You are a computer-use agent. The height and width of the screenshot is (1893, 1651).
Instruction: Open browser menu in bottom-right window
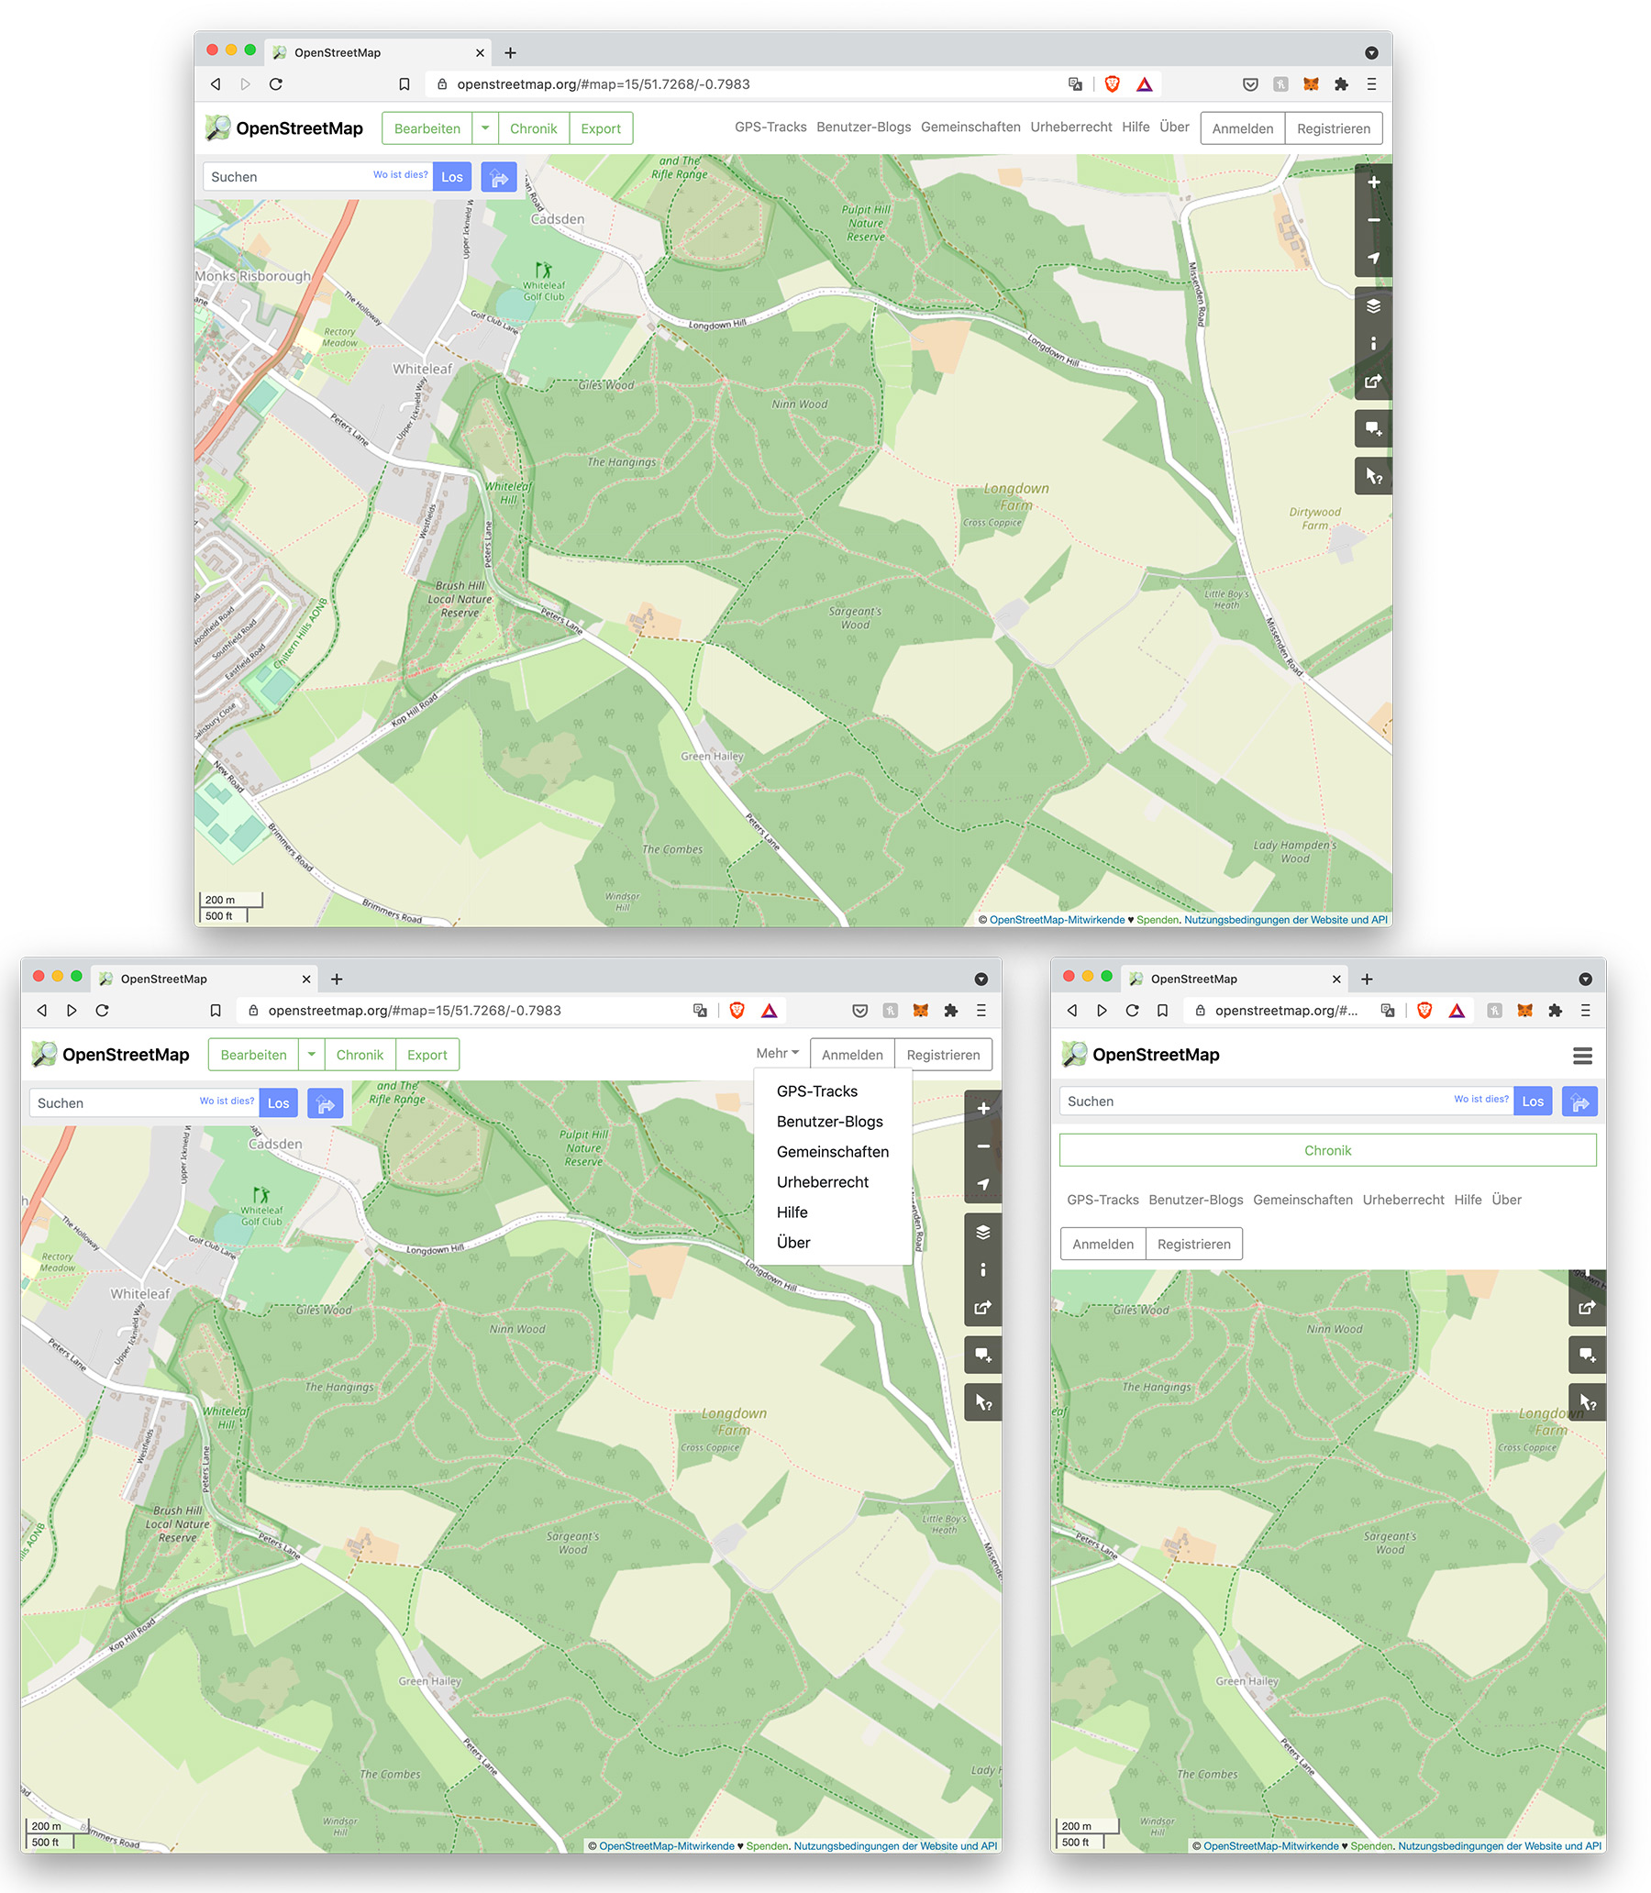[x=1585, y=1011]
